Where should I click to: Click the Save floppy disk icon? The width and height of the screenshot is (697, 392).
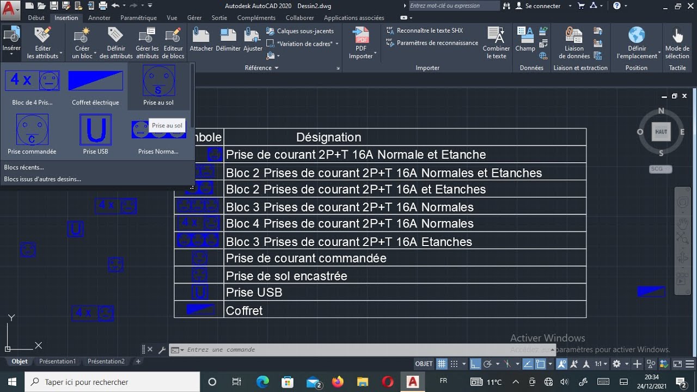(x=53, y=6)
